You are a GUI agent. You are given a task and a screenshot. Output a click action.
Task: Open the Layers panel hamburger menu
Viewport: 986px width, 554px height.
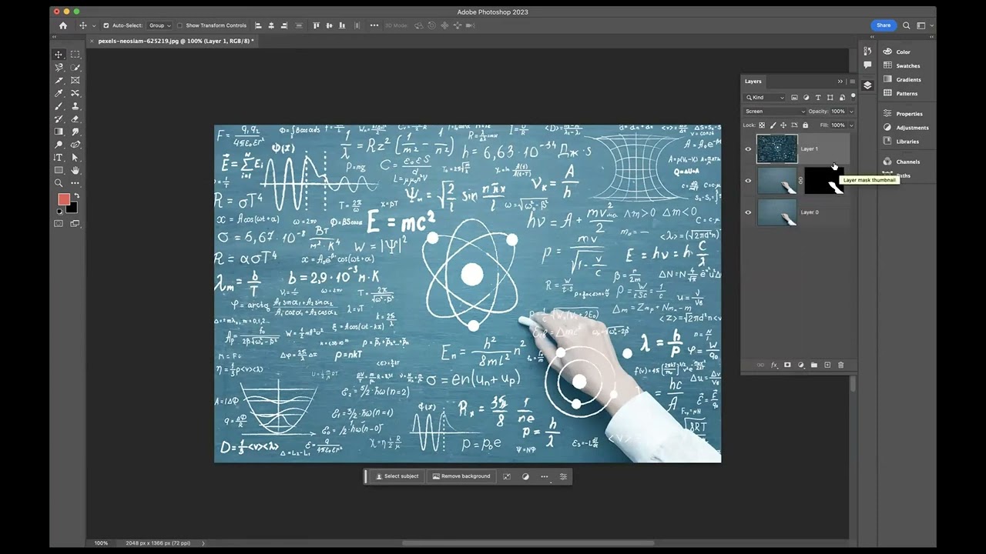click(x=852, y=82)
